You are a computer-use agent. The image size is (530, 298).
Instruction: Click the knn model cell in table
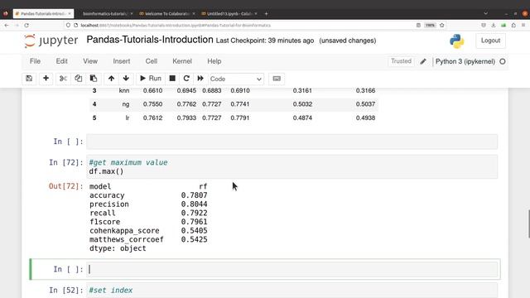124,90
